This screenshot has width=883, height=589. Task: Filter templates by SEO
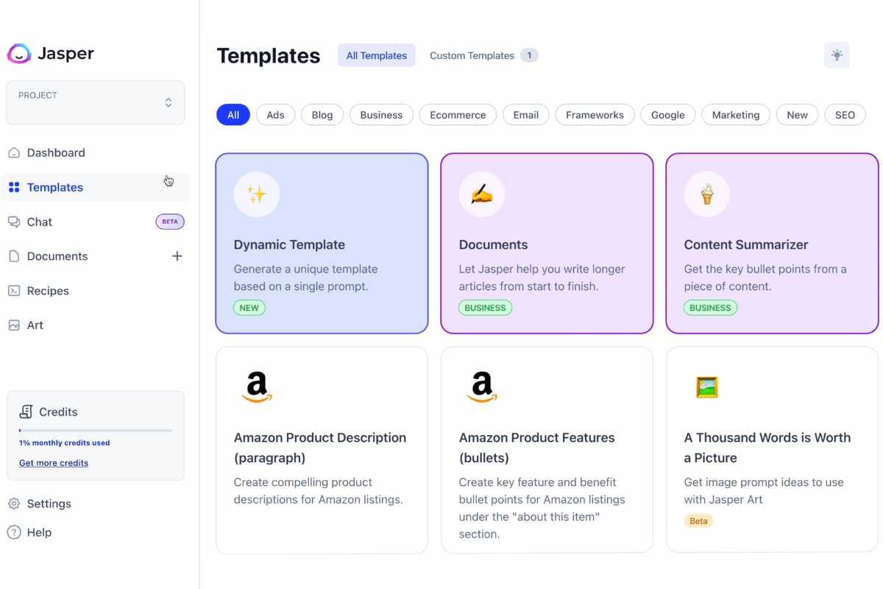[x=845, y=115]
